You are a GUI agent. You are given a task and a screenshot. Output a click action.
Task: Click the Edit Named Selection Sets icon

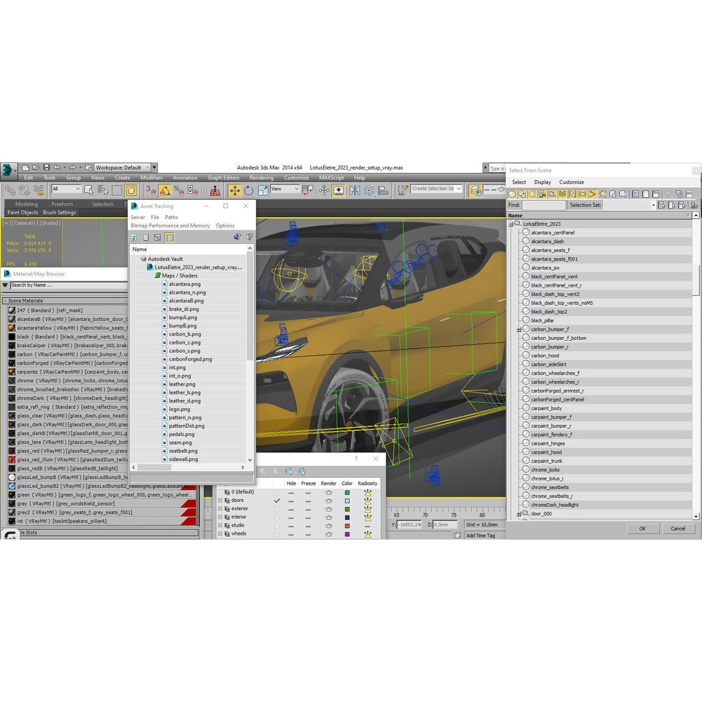click(402, 190)
